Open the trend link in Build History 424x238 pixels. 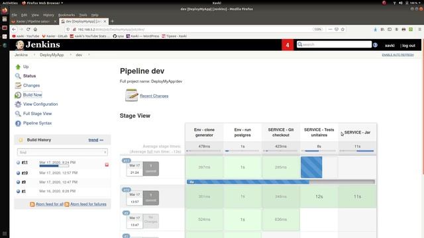[x=93, y=140]
